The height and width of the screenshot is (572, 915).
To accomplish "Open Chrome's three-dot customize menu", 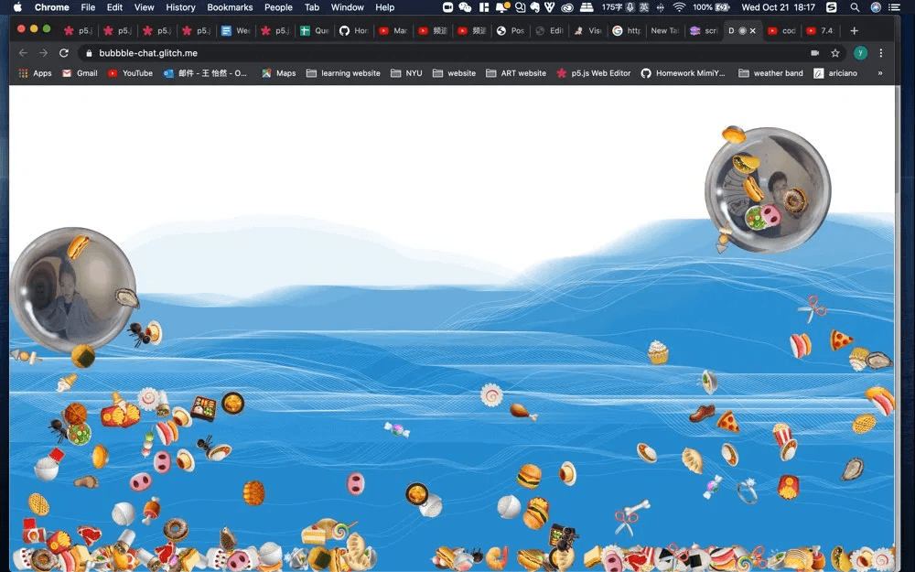I will pos(880,53).
